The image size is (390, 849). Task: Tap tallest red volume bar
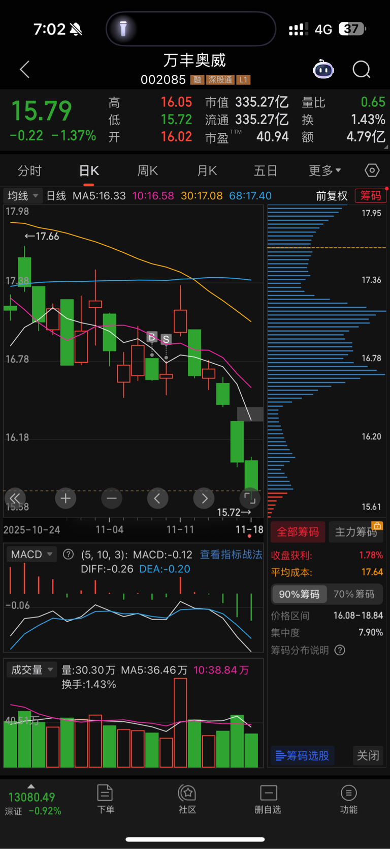point(180,722)
